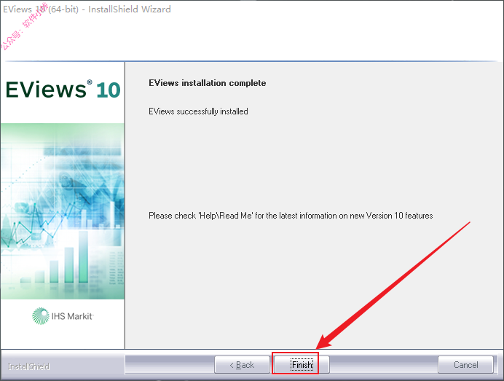Click the Finish button
This screenshot has width=504, height=381.
(x=302, y=364)
